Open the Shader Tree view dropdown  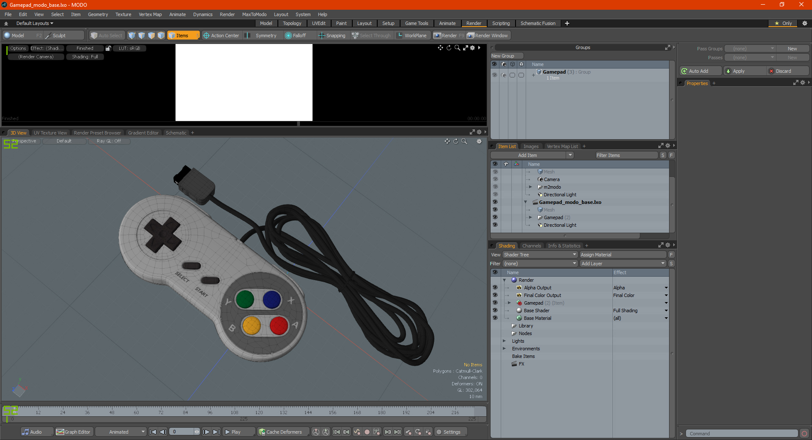coord(540,255)
